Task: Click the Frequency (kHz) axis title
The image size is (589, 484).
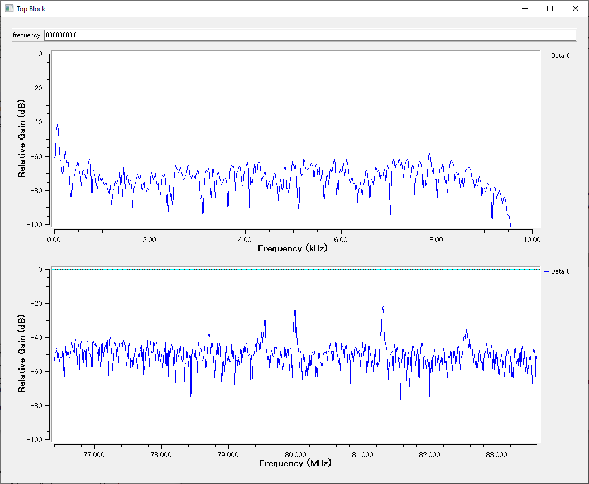Action: point(293,248)
